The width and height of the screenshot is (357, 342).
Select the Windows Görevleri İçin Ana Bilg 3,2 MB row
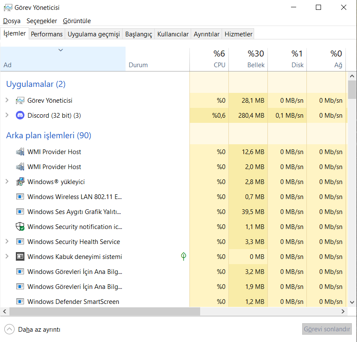pos(174,272)
